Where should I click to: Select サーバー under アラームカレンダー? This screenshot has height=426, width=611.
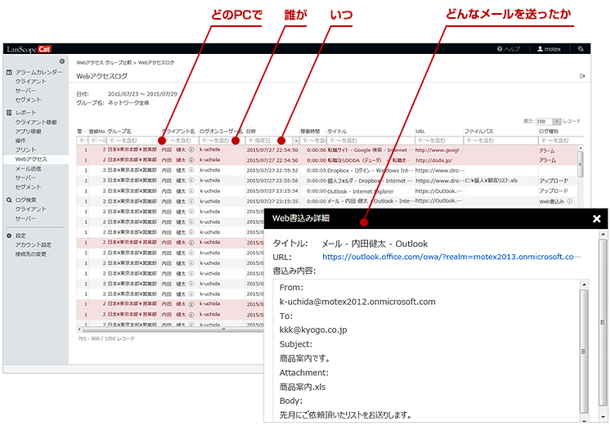click(x=25, y=90)
